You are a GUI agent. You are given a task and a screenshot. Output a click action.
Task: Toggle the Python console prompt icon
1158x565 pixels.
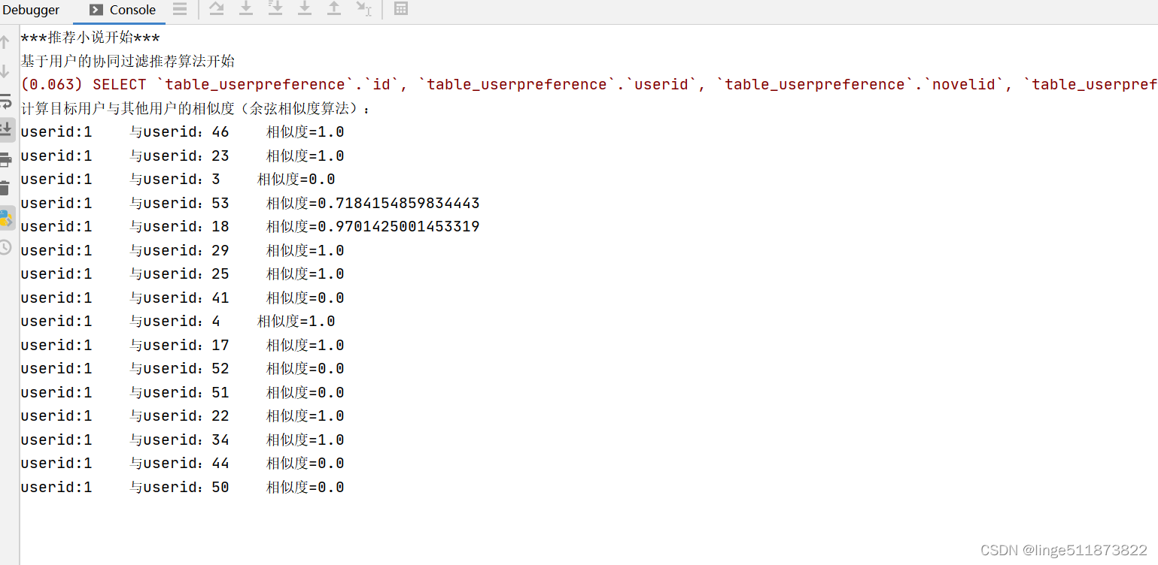click(x=6, y=218)
